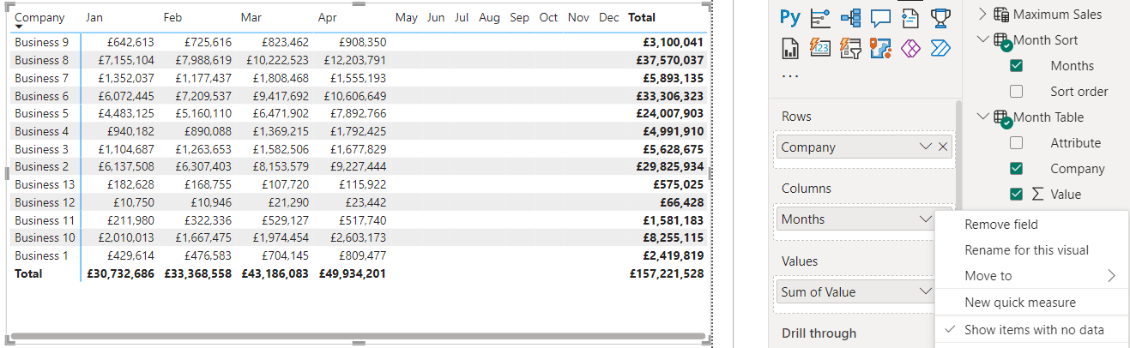Screen dimensions: 1130x348
Task: Insert a Python visual
Action: coord(790,17)
